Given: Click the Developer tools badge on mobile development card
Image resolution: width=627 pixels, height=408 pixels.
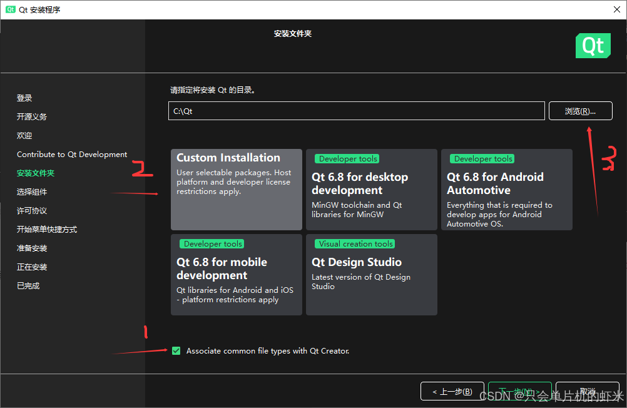Looking at the screenshot, I should tap(212, 243).
